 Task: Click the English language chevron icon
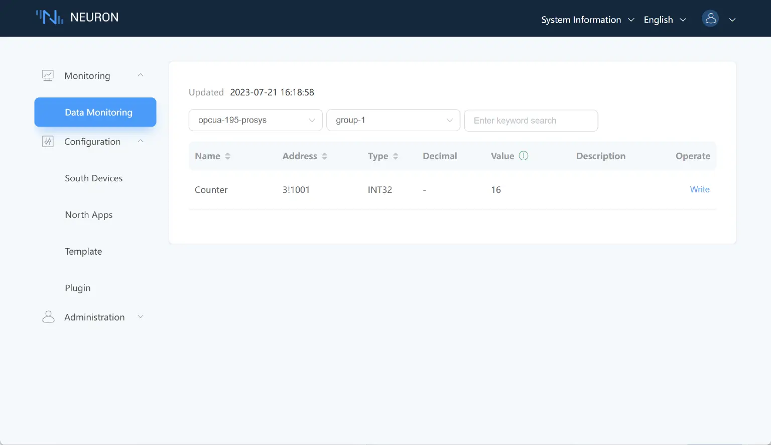[x=683, y=20]
